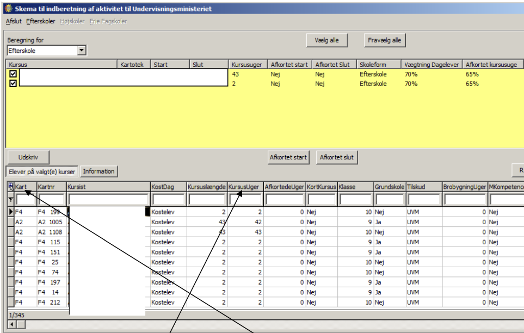The height and width of the screenshot is (333, 524).
Task: Click the Kart filter input field
Action: pos(26,200)
